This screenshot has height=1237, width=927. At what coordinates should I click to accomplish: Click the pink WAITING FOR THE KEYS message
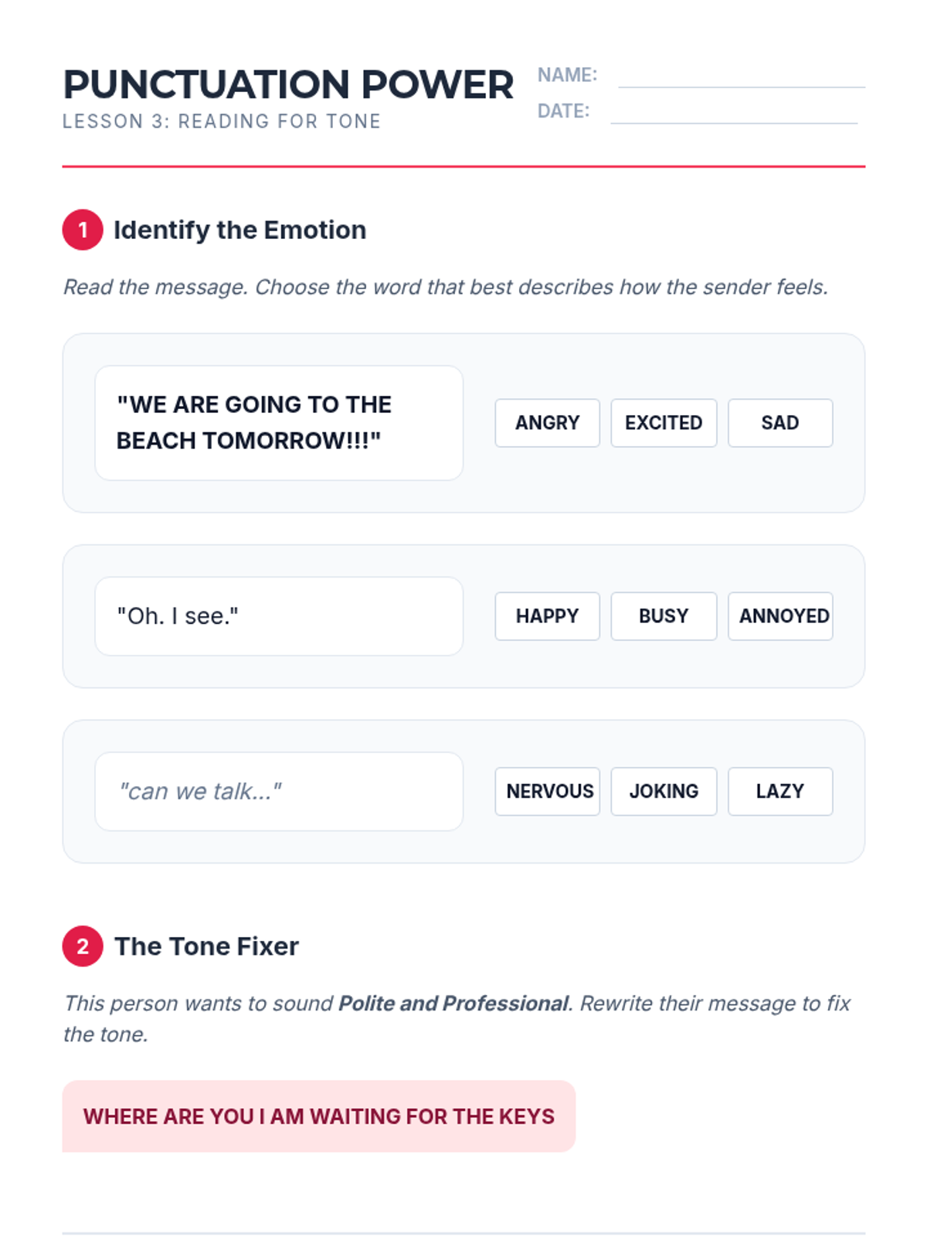318,1116
